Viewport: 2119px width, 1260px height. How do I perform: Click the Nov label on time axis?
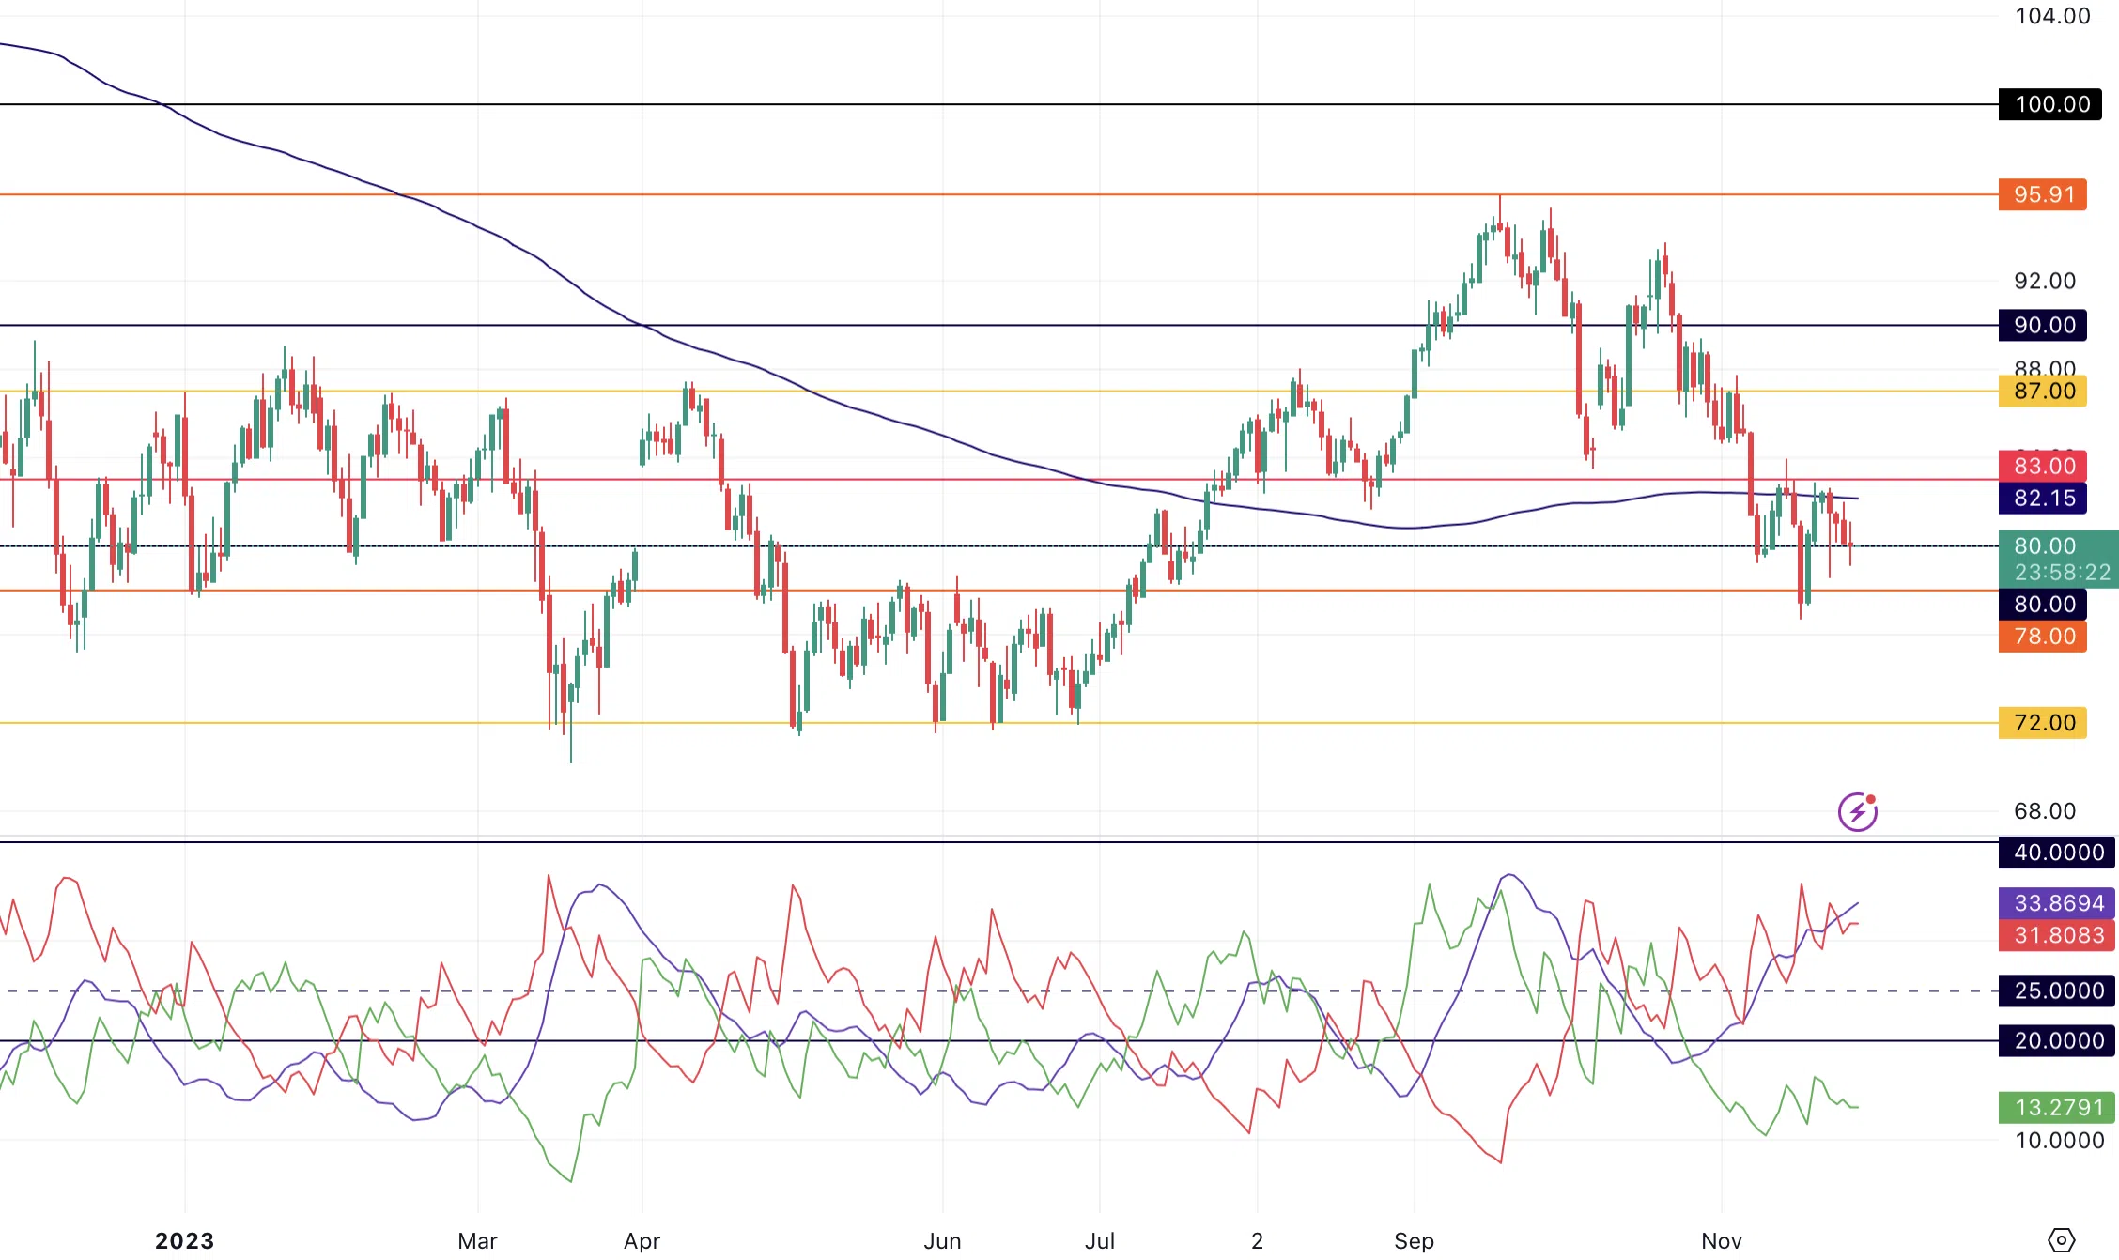pyautogui.click(x=1721, y=1241)
